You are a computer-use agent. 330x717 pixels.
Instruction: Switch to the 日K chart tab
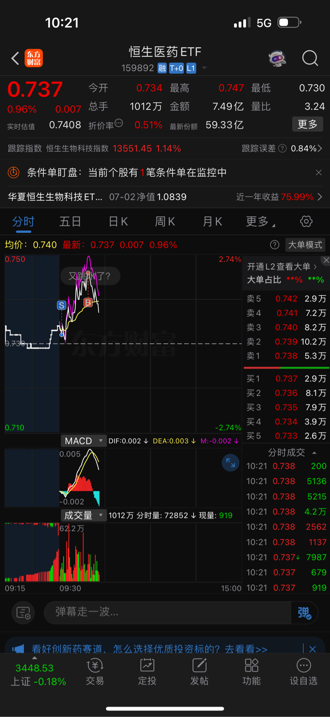[118, 222]
